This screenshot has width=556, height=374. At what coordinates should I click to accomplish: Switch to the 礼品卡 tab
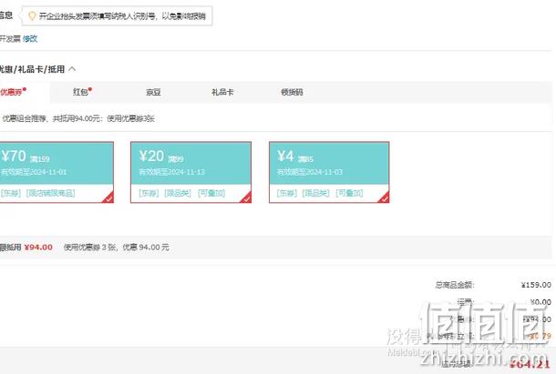[x=222, y=92]
